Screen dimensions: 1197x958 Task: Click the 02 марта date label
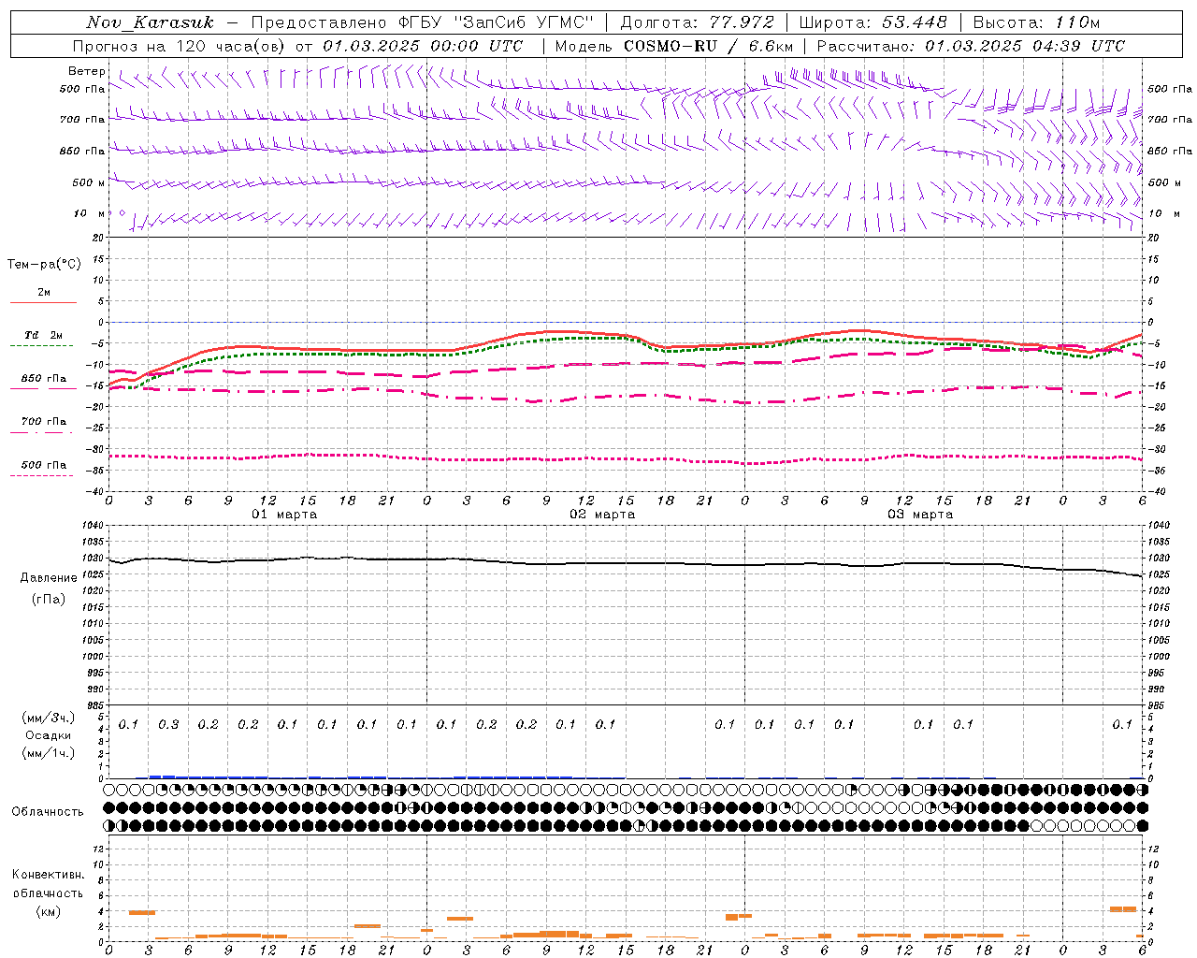tap(602, 515)
